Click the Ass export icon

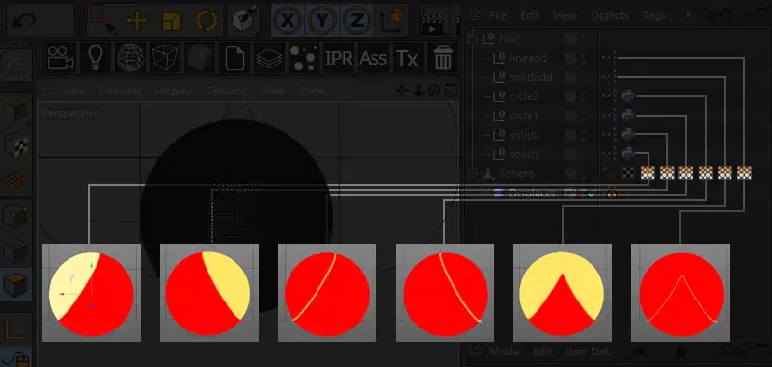pos(372,59)
